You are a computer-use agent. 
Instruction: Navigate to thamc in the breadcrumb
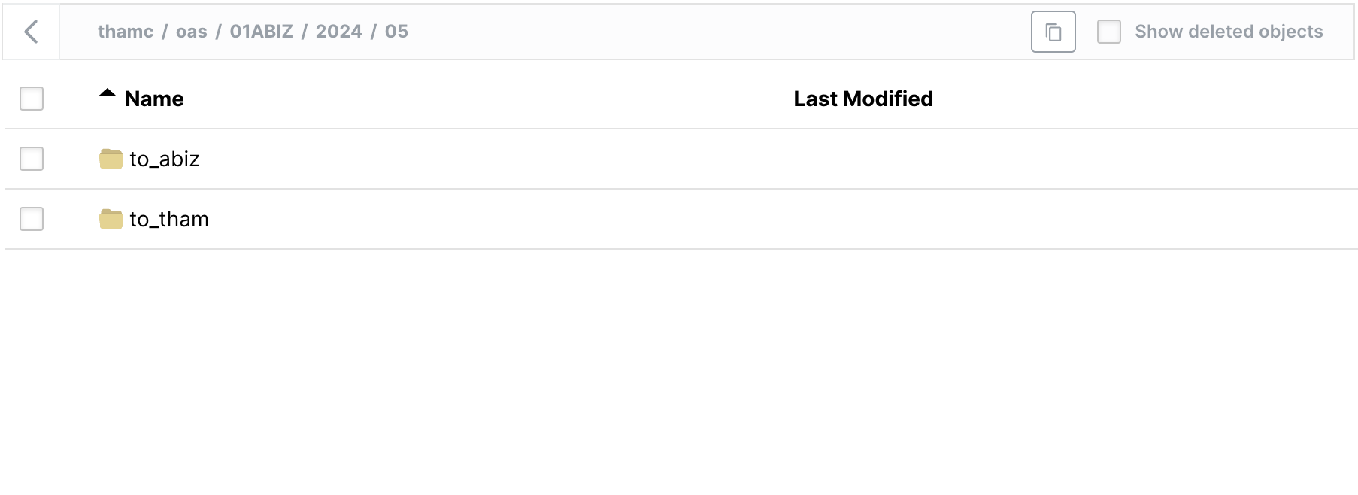tap(126, 32)
